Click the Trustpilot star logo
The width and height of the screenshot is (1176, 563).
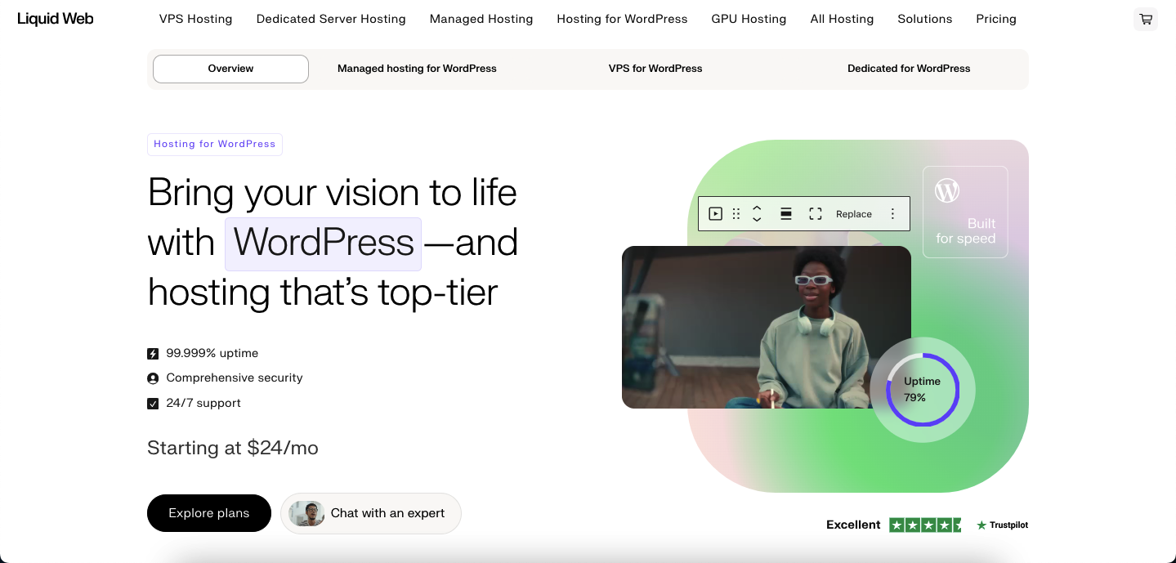981,525
